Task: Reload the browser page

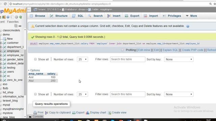Action: (x=5, y=4)
